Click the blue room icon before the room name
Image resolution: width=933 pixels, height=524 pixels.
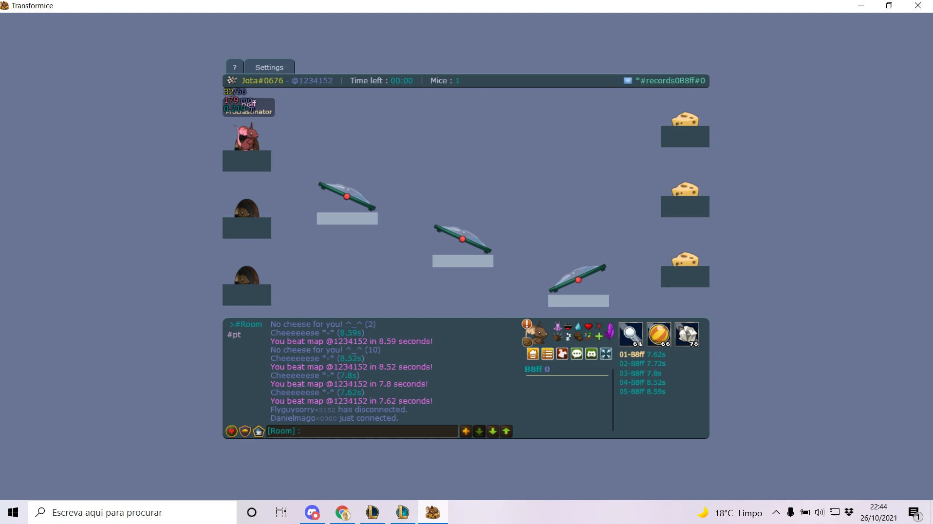point(628,80)
